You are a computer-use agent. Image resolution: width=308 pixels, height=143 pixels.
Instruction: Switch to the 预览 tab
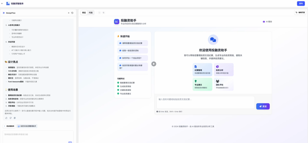point(84,13)
